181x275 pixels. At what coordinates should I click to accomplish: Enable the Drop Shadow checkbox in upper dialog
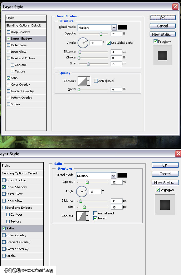click(9, 32)
